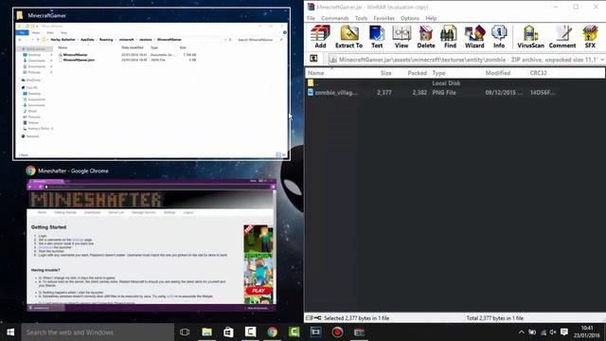The height and width of the screenshot is (341, 606).
Task: Sort WinRAR list by Size column
Action: pyautogui.click(x=385, y=73)
